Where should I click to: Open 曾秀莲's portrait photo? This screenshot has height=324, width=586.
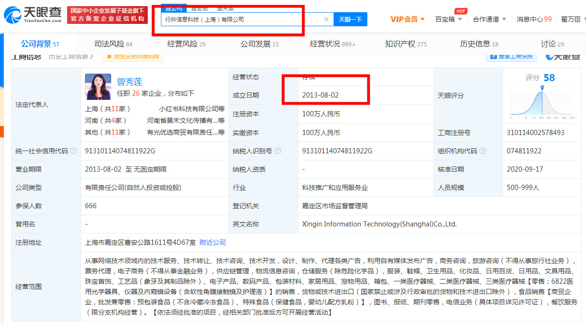pos(98,87)
